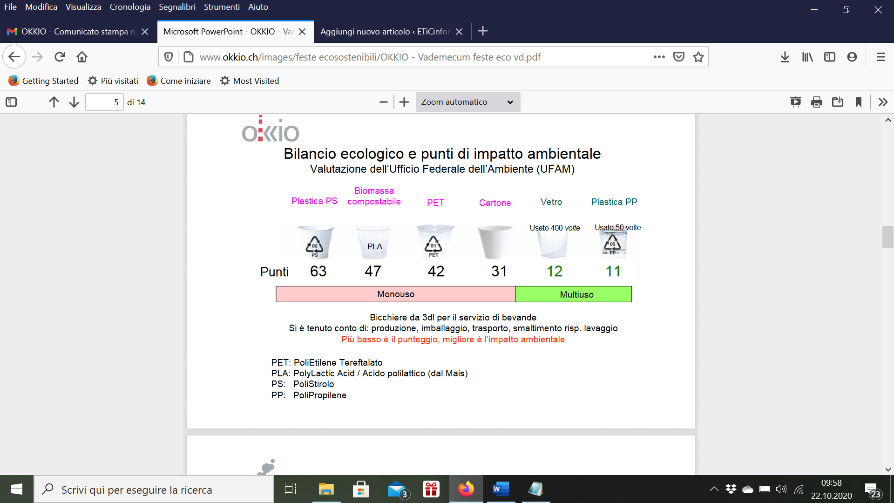The image size is (894, 503).
Task: Toggle the PDF sidebar panel
Action: 11,102
